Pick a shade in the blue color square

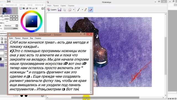[x=31, y=21]
